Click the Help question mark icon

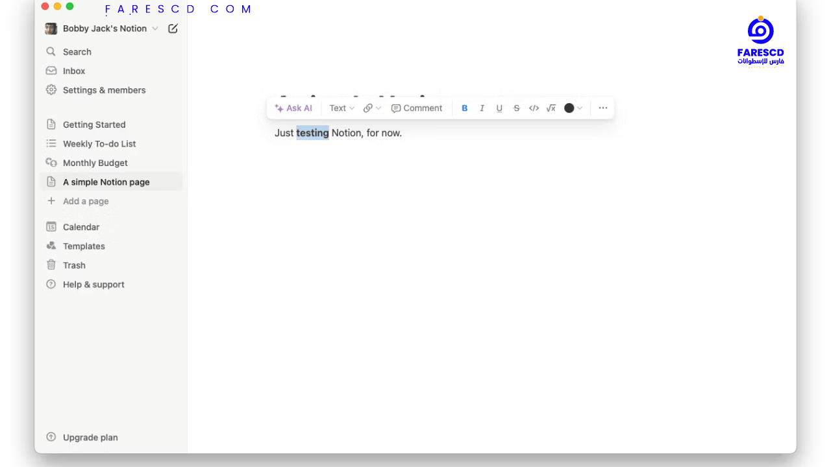pyautogui.click(x=51, y=284)
